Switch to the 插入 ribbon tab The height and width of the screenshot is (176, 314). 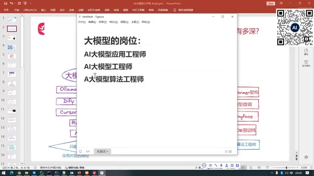pyautogui.click(x=44, y=10)
